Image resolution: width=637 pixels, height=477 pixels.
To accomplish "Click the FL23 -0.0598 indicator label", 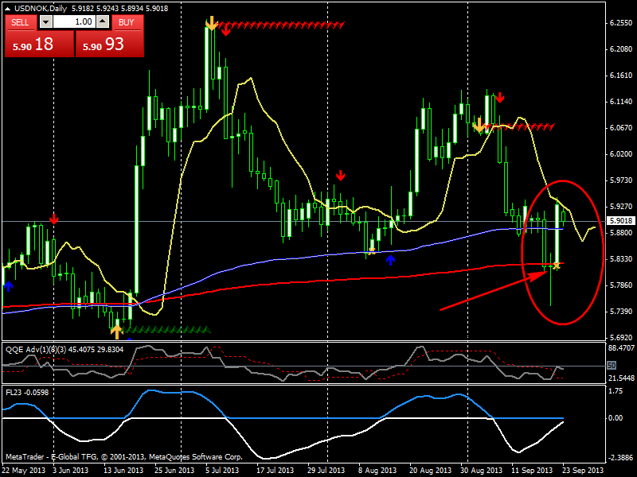I will [x=27, y=392].
